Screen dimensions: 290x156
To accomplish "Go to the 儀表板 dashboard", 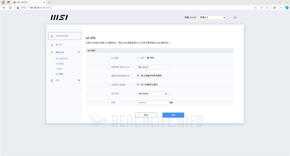I will pyautogui.click(x=59, y=45).
